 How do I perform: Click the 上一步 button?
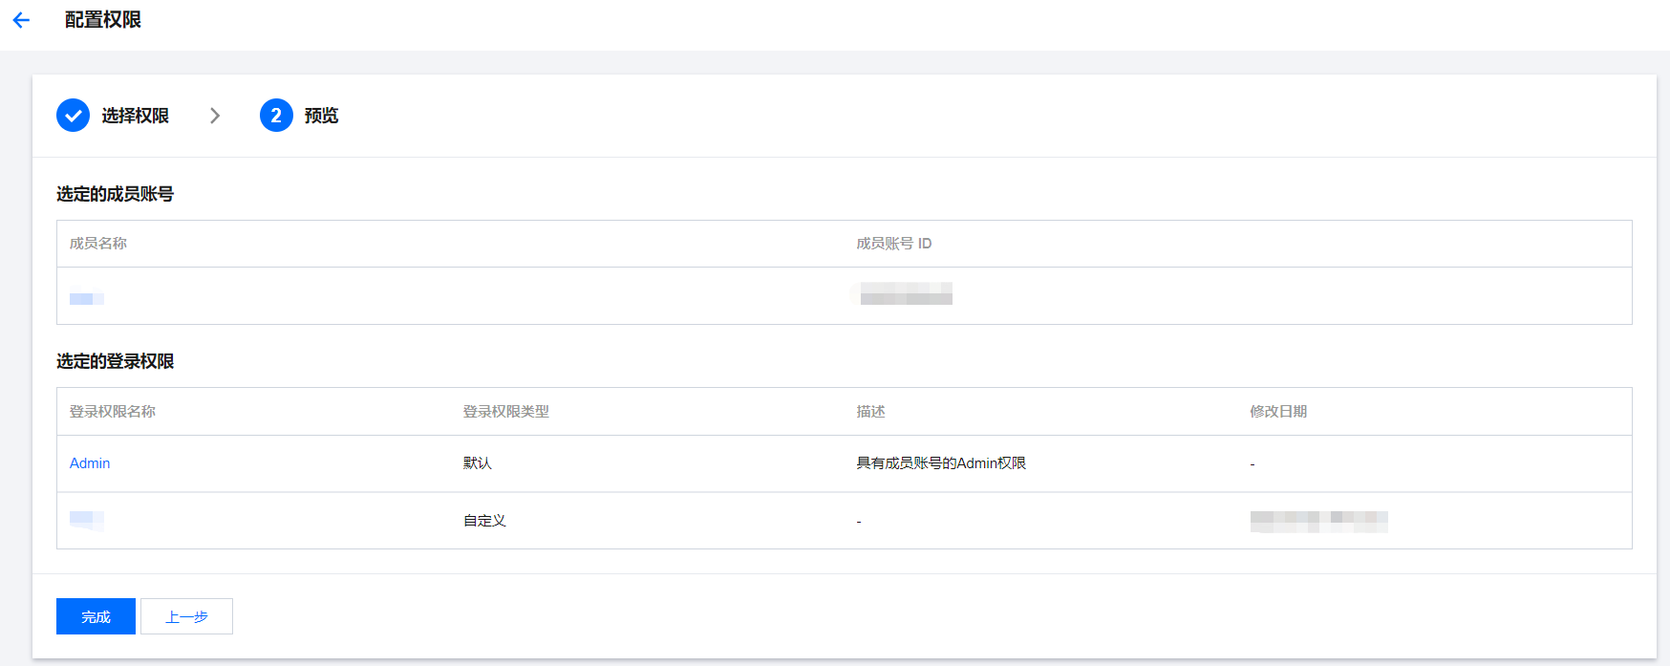pyautogui.click(x=186, y=616)
